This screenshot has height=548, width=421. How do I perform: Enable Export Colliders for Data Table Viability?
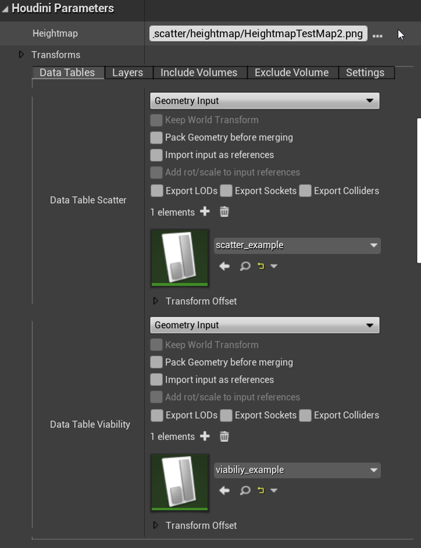305,415
